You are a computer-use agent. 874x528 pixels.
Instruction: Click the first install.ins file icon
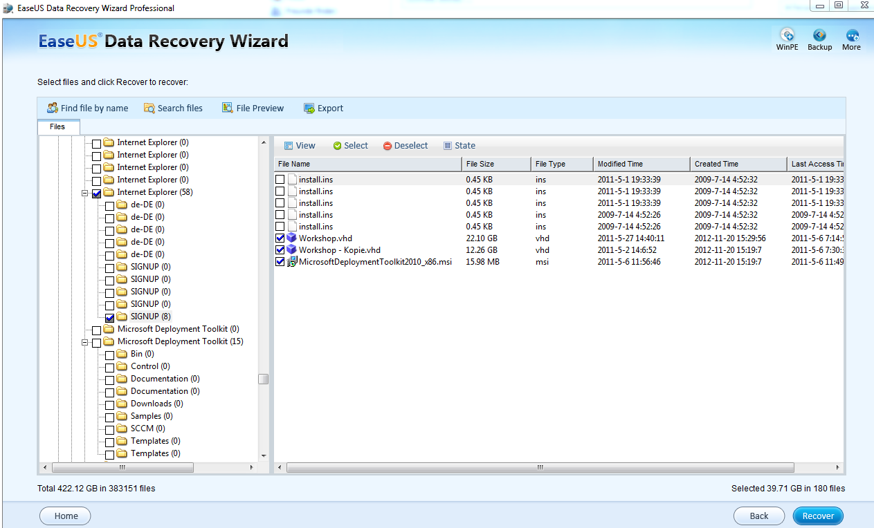point(292,179)
